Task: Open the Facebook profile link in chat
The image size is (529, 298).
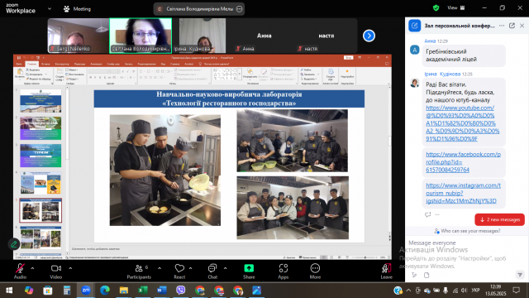Action: (463, 162)
